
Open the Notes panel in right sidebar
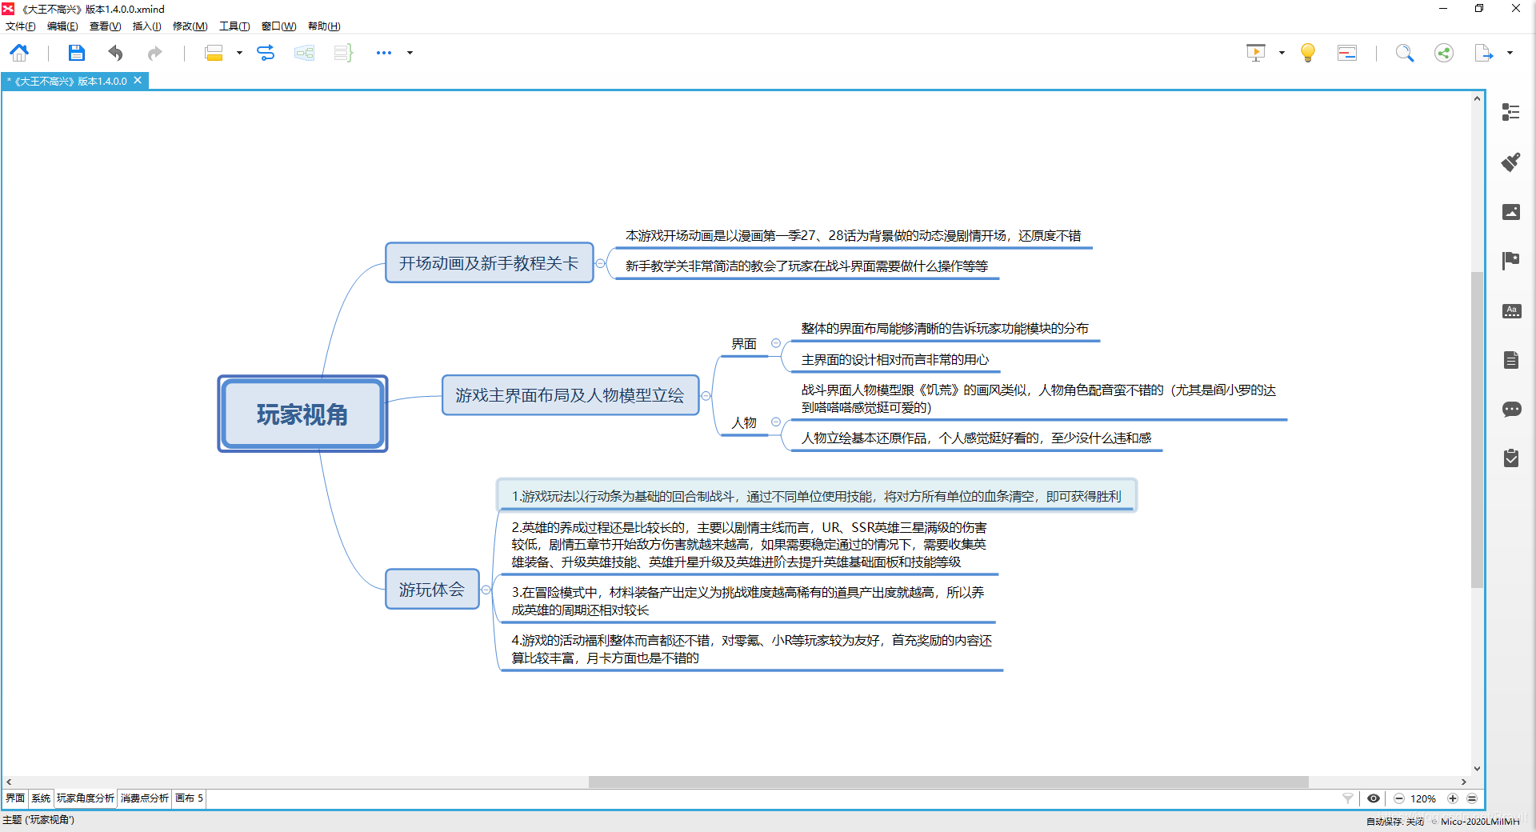pyautogui.click(x=1511, y=360)
